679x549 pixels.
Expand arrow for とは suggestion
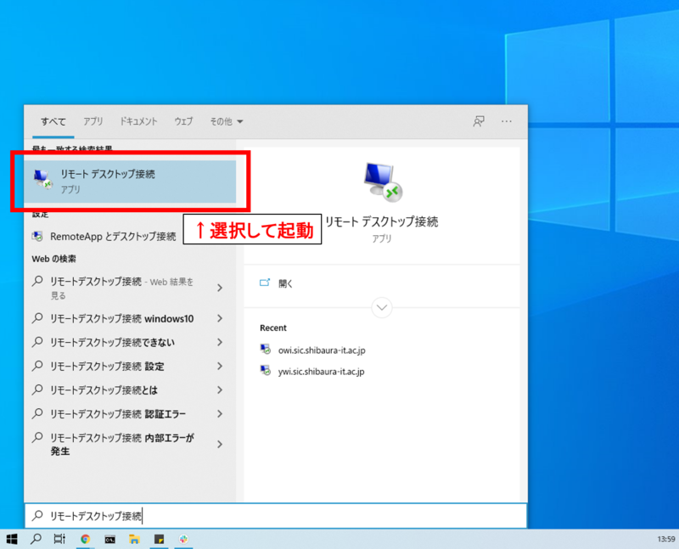(x=220, y=390)
